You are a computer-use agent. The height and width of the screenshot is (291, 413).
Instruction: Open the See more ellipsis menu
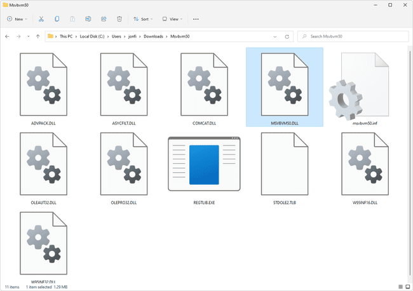[196, 19]
